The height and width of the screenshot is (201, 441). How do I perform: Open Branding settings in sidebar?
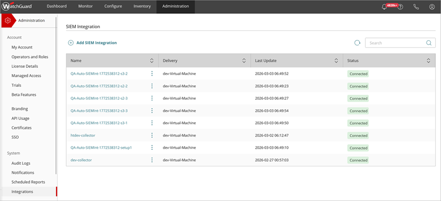click(x=20, y=109)
